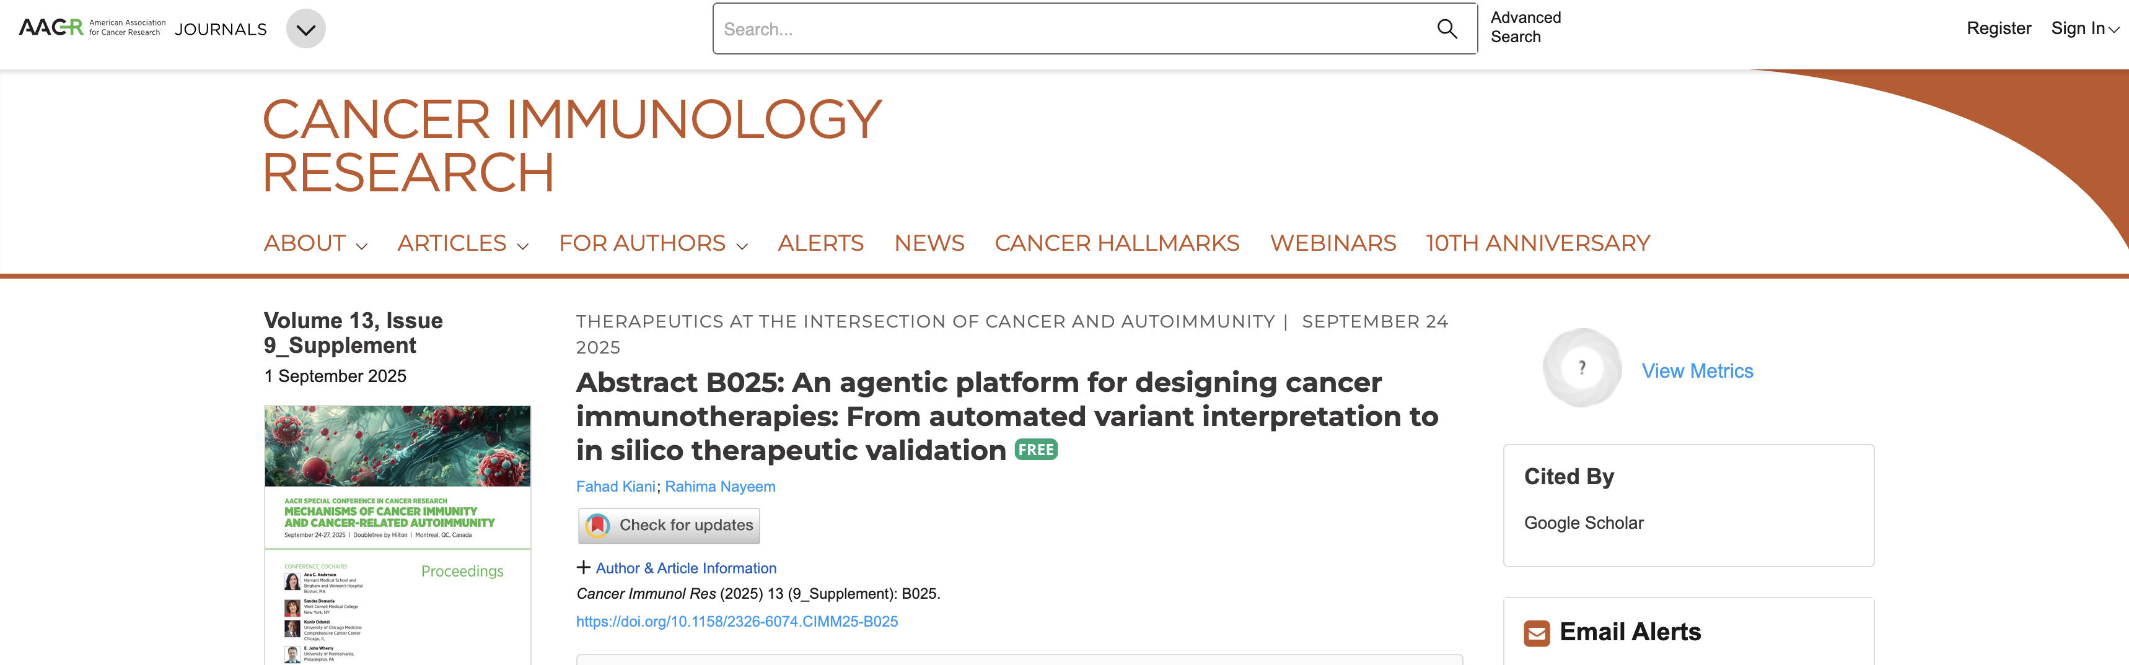Open the CANCER HALLMARKS menu item
This screenshot has width=2129, height=665.
(x=1117, y=244)
